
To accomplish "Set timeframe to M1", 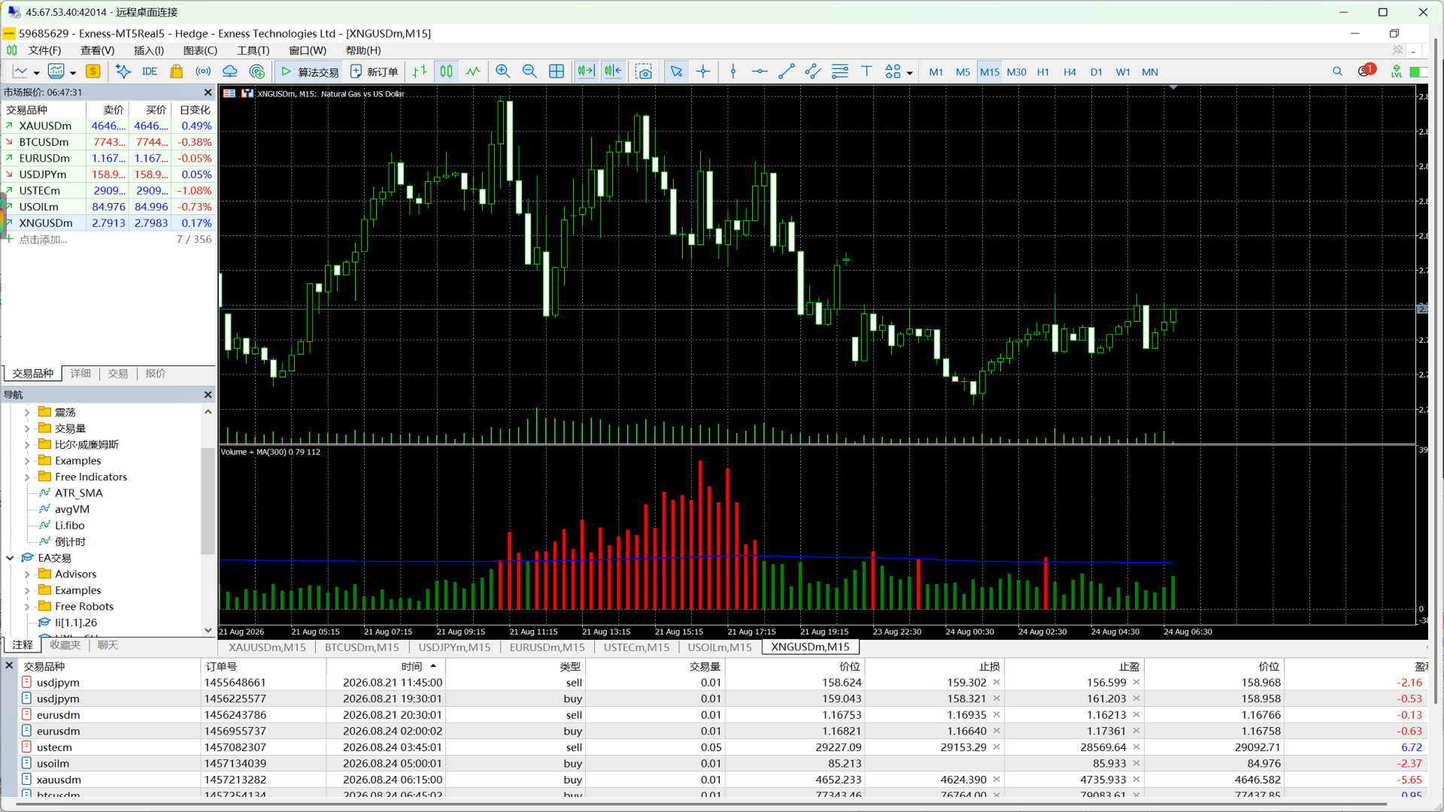I will [936, 72].
